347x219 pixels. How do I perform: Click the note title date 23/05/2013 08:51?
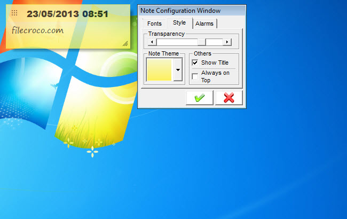[x=67, y=14]
